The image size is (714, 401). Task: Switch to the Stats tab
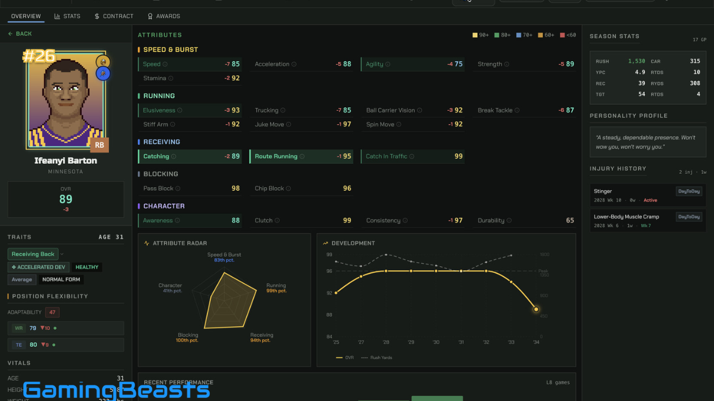(x=67, y=16)
